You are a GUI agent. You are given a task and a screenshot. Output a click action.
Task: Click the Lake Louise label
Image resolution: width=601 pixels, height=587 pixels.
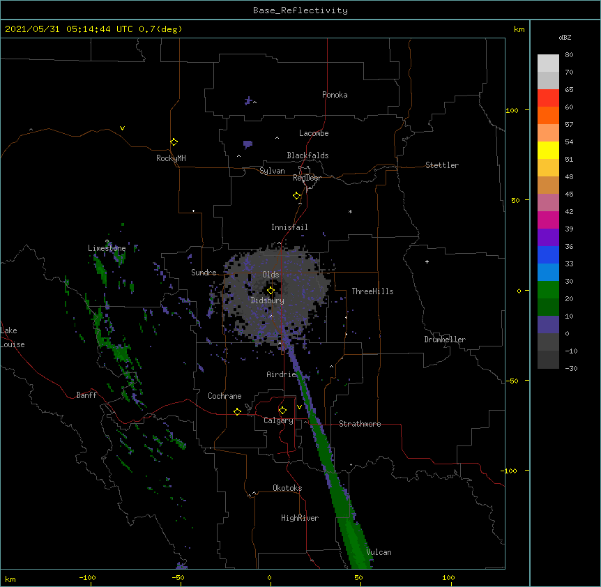(11, 337)
